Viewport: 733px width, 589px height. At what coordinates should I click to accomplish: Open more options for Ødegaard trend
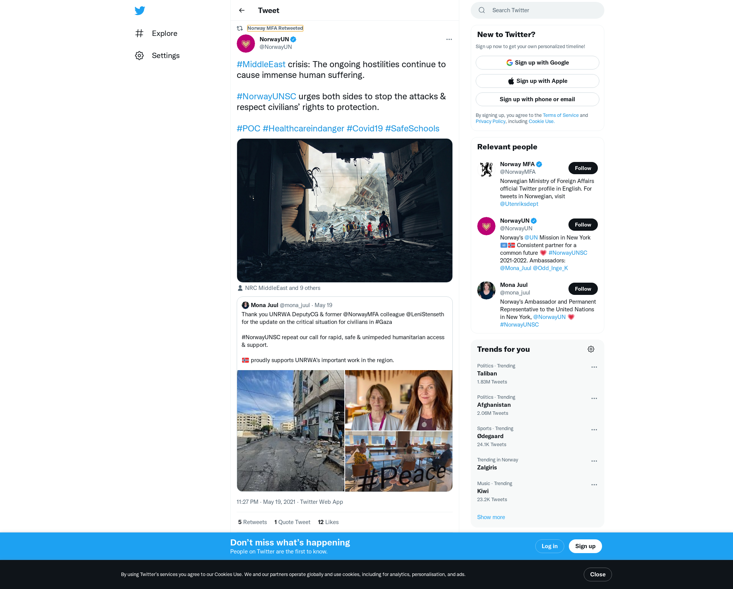point(594,430)
